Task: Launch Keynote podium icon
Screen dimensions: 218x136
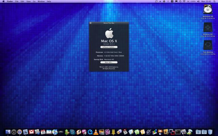Action: 160,132
